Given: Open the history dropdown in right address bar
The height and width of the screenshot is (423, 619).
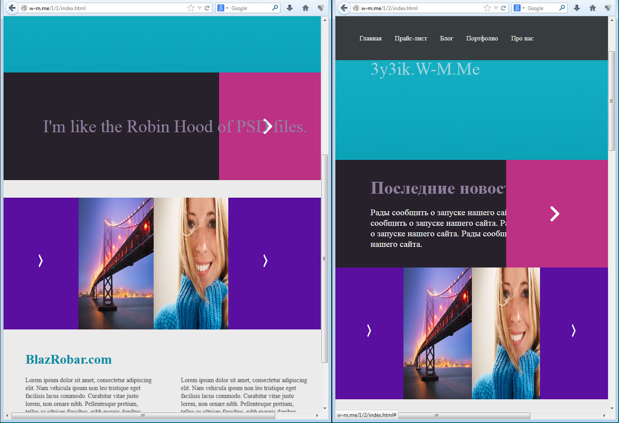Looking at the screenshot, I should coord(496,8).
